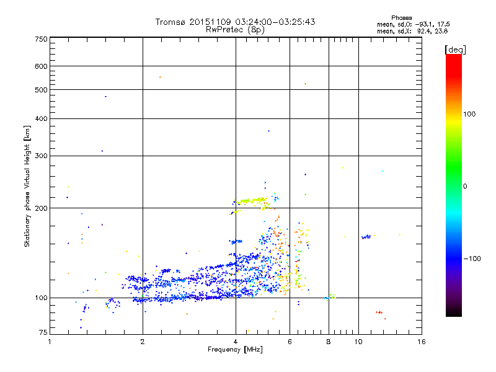496x372 pixels.
Task: Click the y-axis '500' tick label
Action: tap(41, 90)
